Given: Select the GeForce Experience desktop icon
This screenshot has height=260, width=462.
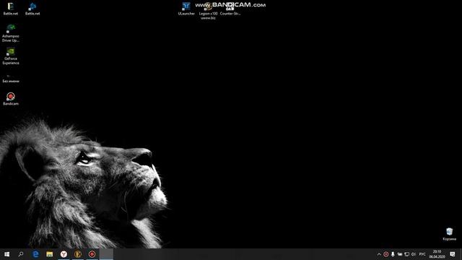Looking at the screenshot, I should tap(11, 56).
